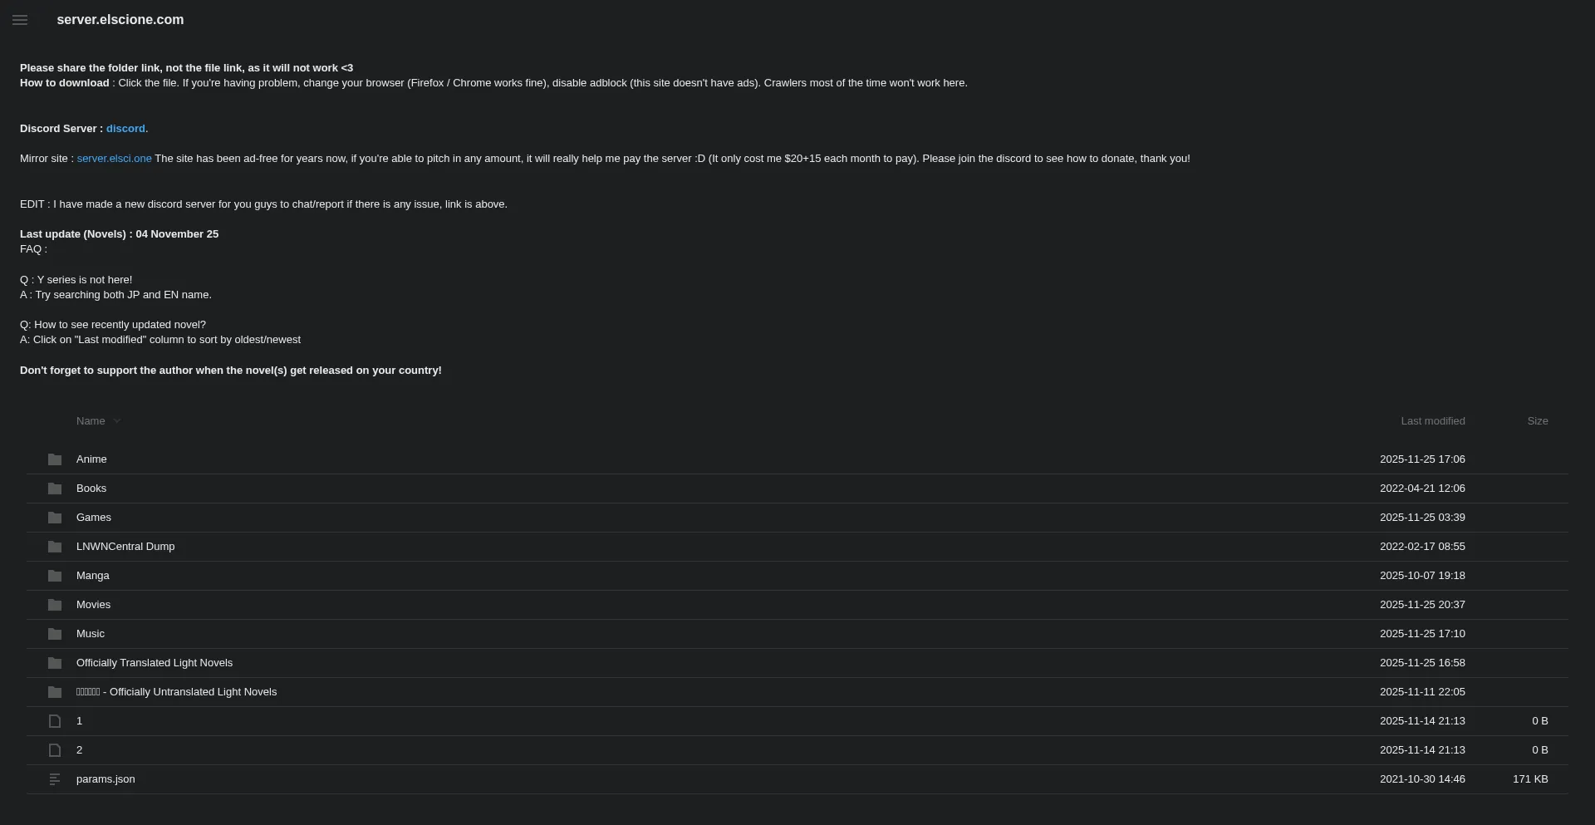This screenshot has width=1595, height=825.
Task: Click the Movies folder icon
Action: click(55, 605)
